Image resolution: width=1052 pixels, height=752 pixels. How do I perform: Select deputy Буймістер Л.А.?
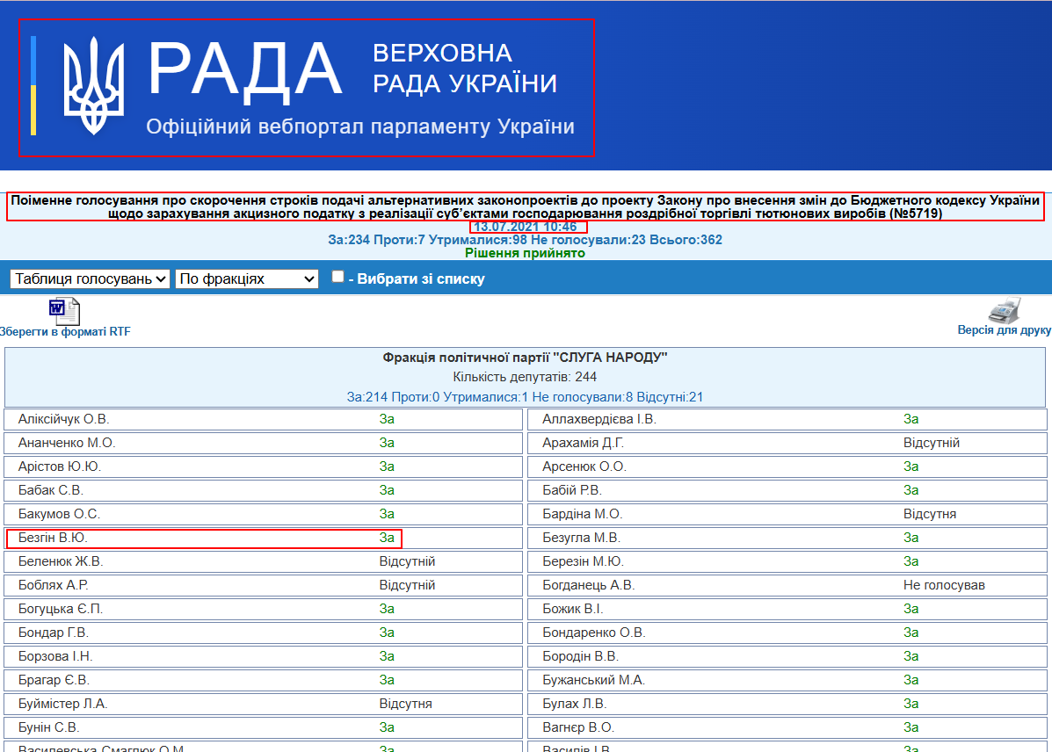point(62,704)
